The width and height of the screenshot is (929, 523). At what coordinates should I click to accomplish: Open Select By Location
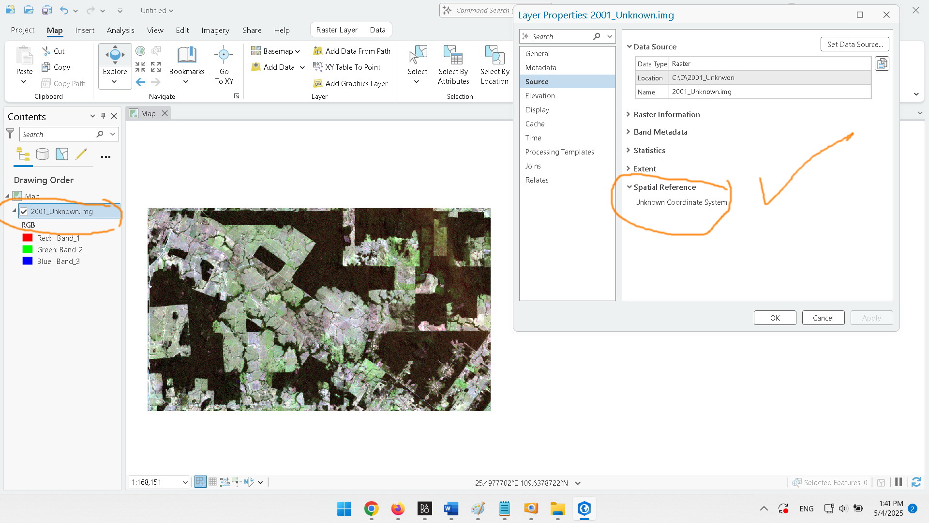494,65
